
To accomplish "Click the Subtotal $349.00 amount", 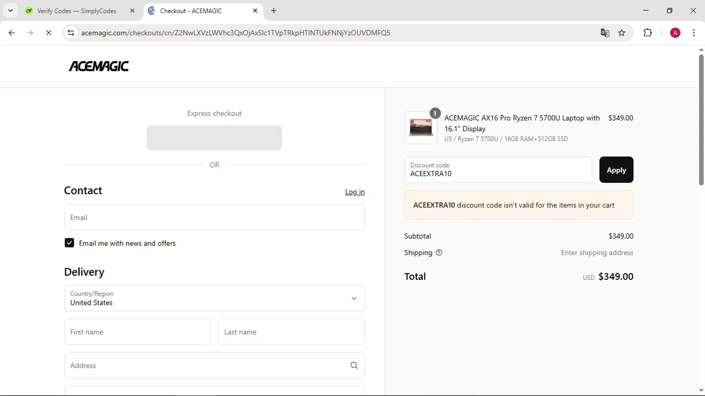I will tap(621, 236).
